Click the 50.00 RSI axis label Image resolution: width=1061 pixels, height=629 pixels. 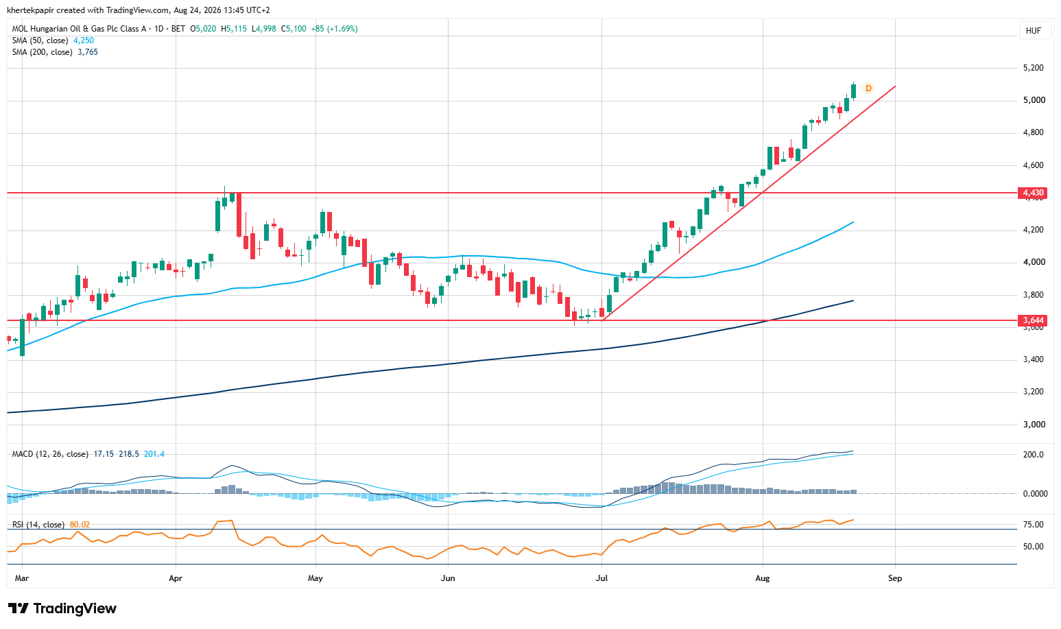pyautogui.click(x=1034, y=547)
